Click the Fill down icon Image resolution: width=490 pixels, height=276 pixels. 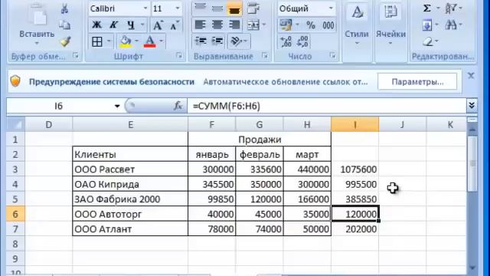pyautogui.click(x=426, y=25)
